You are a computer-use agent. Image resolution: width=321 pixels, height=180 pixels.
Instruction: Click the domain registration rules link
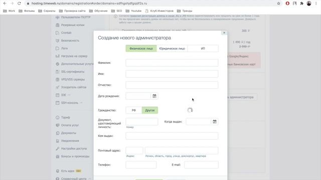click(x=158, y=15)
